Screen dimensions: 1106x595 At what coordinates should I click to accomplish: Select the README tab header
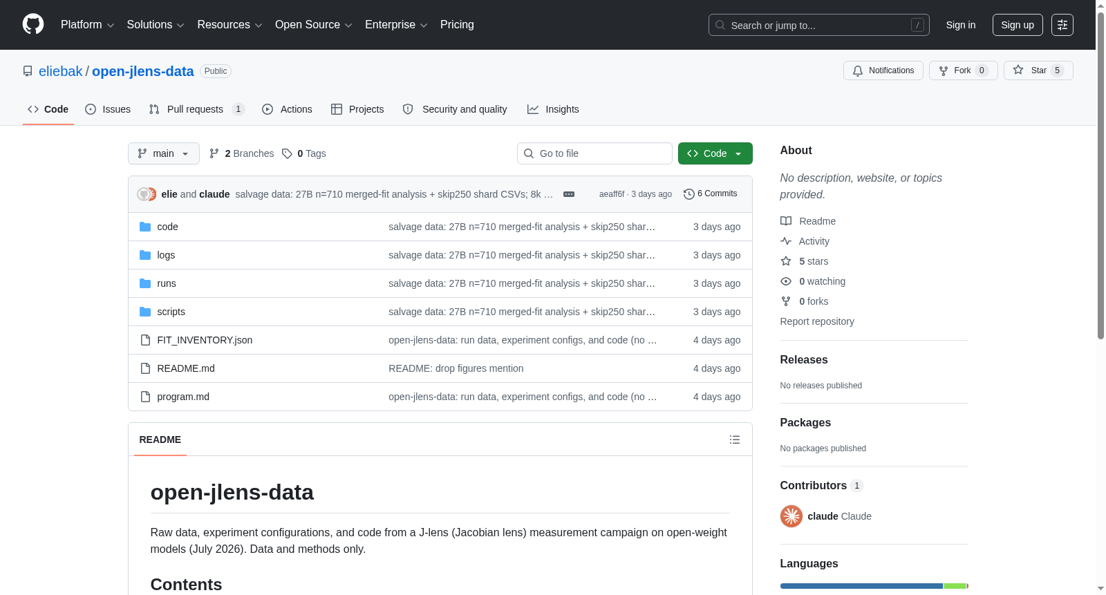(x=160, y=440)
